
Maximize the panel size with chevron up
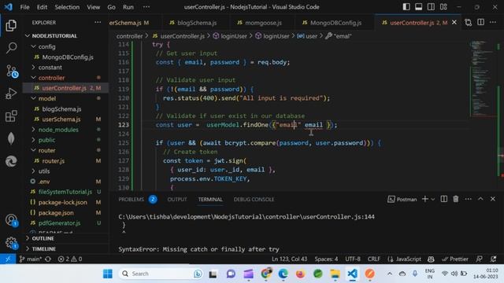pos(480,199)
